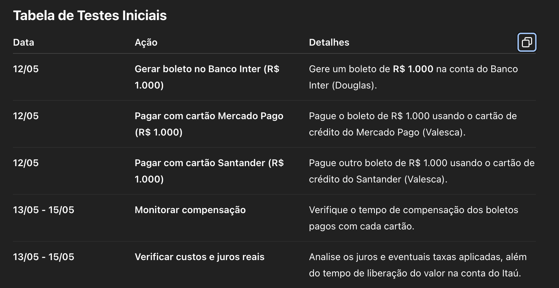Image resolution: width=559 pixels, height=288 pixels.
Task: Click the date in the Santander row
Action: pos(26,163)
